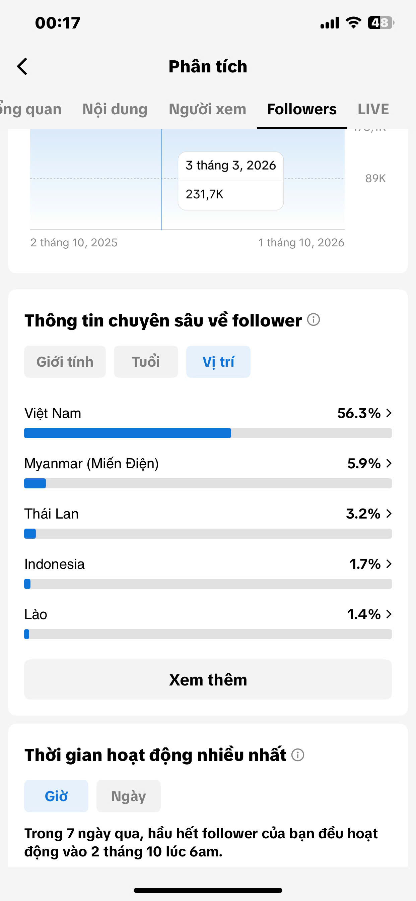Screen dimensions: 416x901
Task: Open info icon beside follower insights heading
Action: [313, 320]
